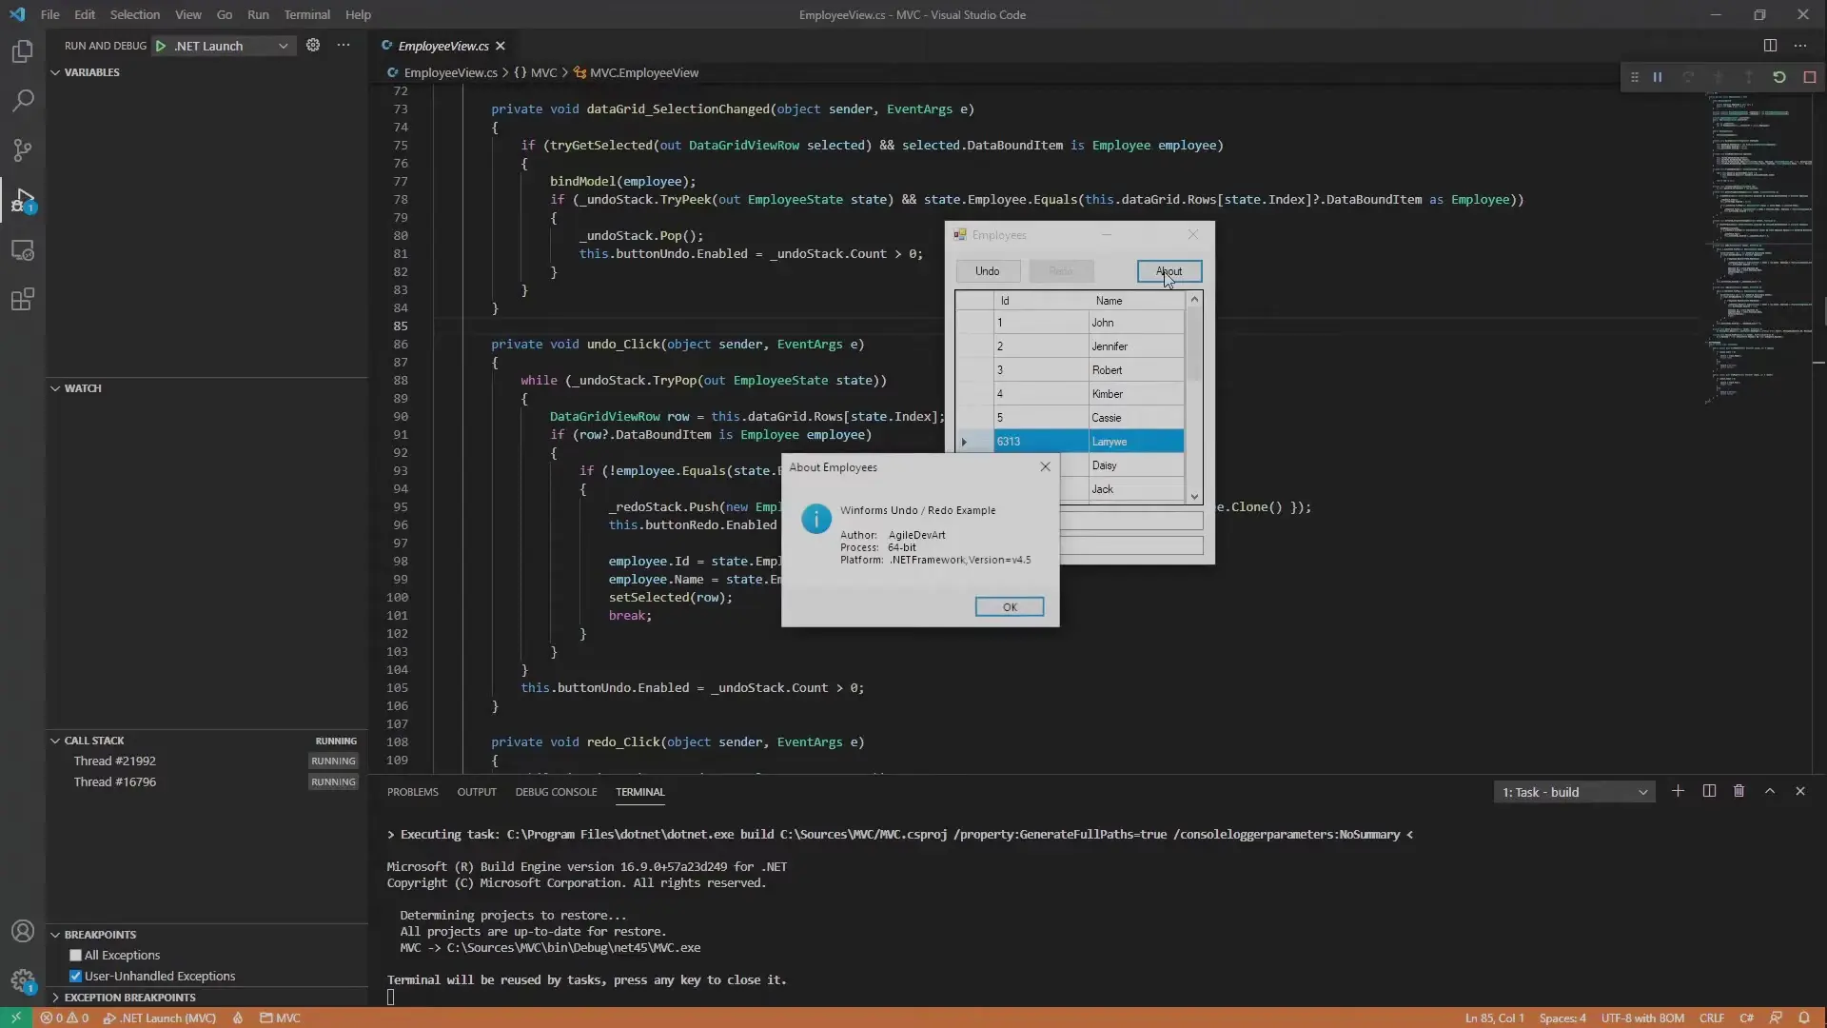Kill the terminal with trash icon
This screenshot has height=1028, width=1827.
[x=1739, y=791]
